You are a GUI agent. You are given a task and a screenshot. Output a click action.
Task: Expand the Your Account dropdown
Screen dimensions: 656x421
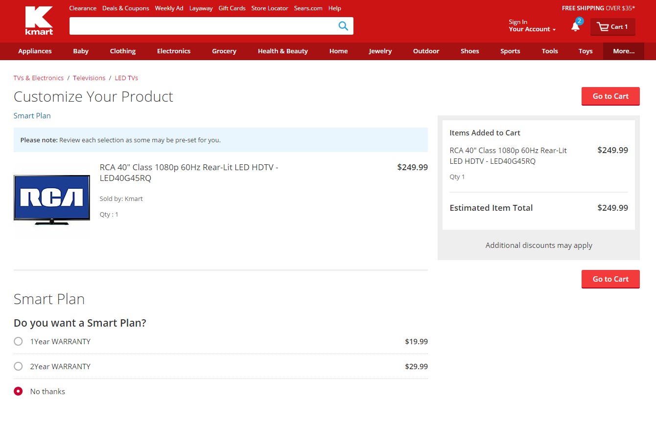(x=532, y=29)
